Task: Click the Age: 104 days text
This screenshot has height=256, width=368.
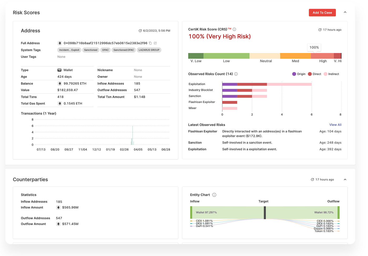Action: [x=330, y=131]
